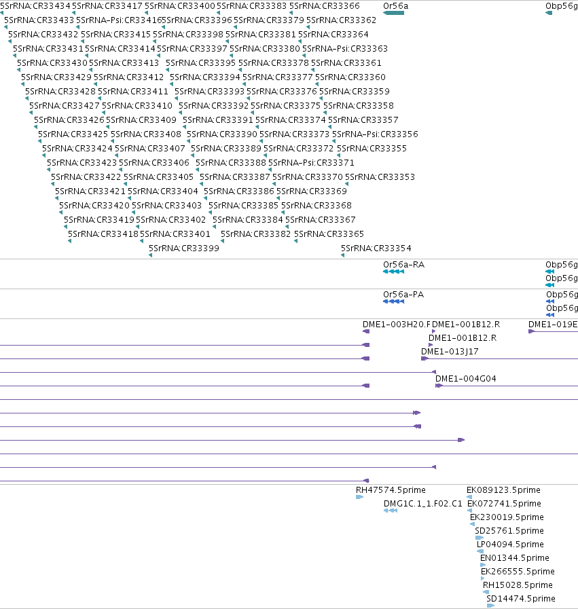Viewport: 578px width, 609px height.
Task: Open the Or56a-RA transcript label
Action: [403, 265]
